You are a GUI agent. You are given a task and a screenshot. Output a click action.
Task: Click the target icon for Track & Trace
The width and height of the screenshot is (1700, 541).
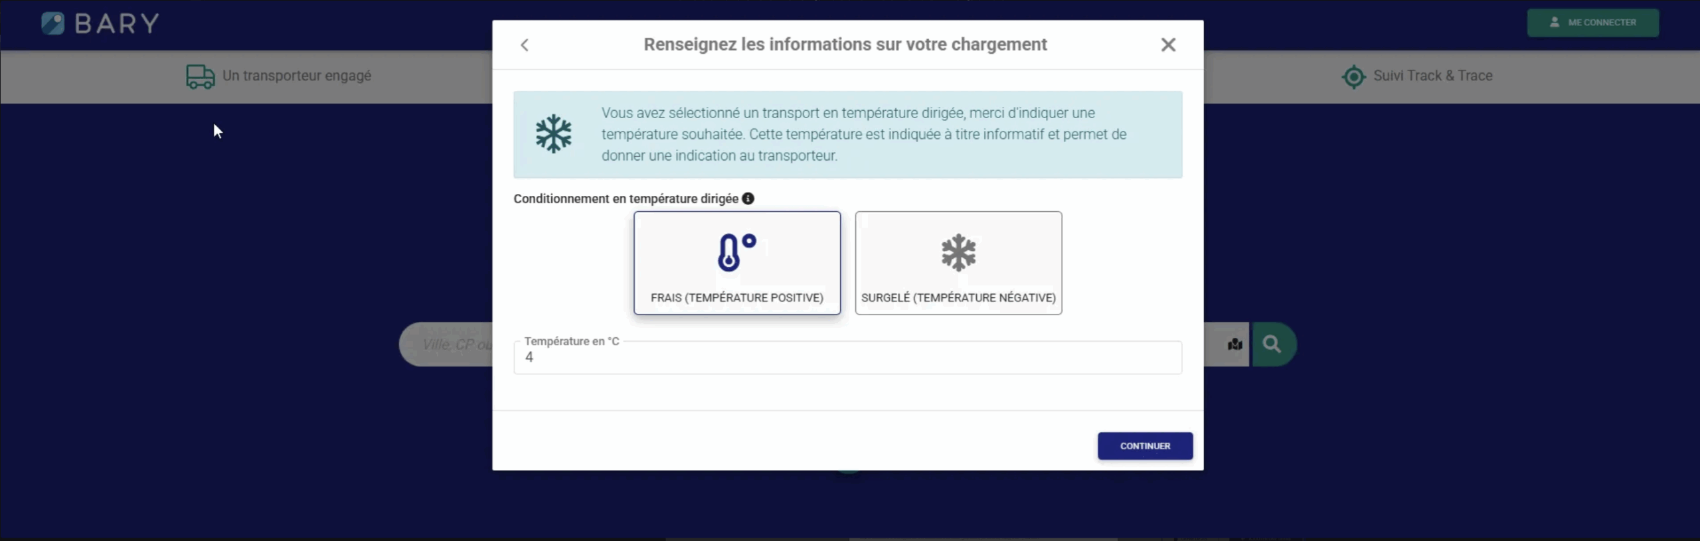[1353, 76]
